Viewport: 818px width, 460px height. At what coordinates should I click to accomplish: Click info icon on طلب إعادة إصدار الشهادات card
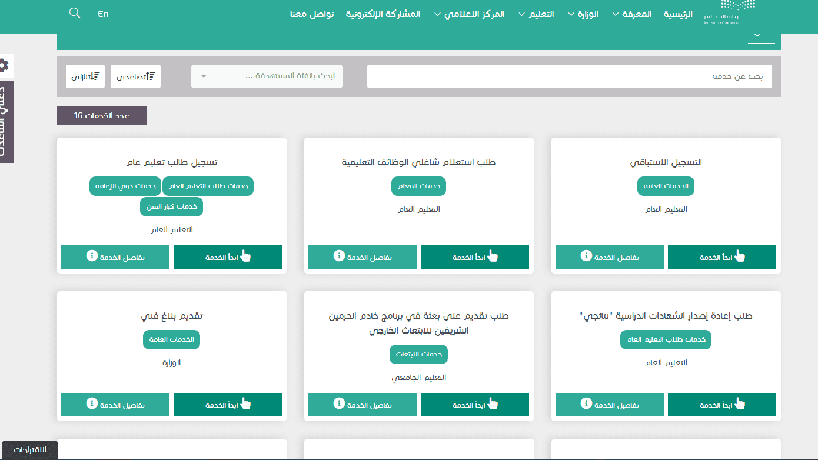tap(586, 404)
